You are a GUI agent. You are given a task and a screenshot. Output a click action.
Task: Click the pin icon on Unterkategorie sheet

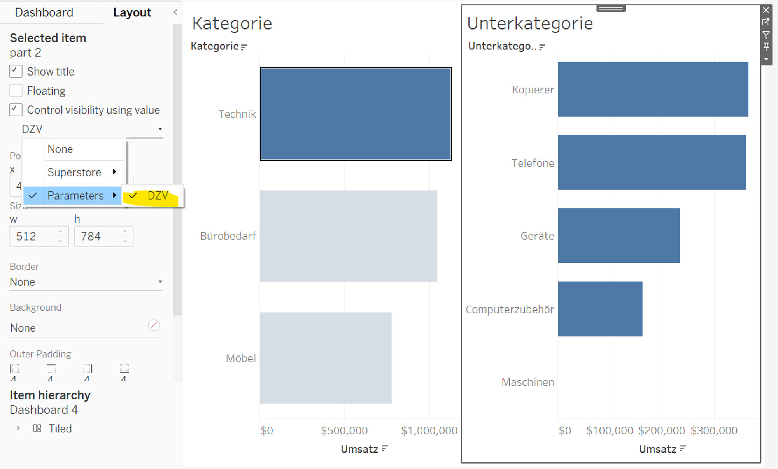click(x=766, y=47)
